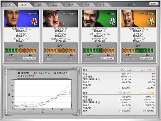Sell ナポレオン3世 stock for F1,631,747

coord(89,58)
